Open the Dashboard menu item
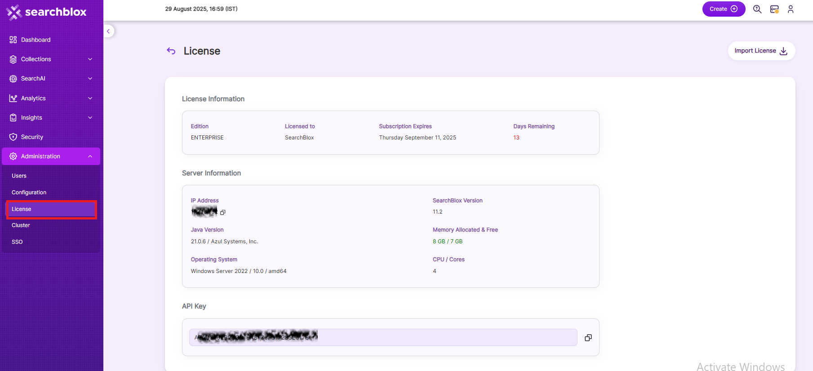Viewport: 813px width, 371px height. pos(51,40)
